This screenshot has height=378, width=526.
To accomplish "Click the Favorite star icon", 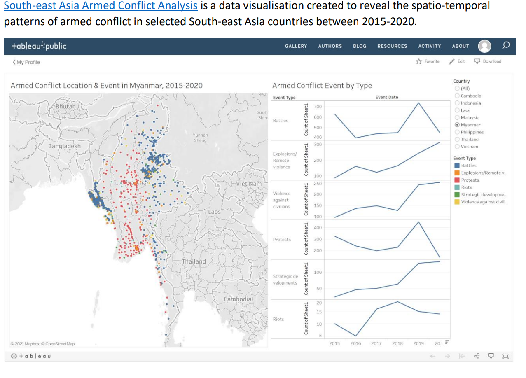I will [419, 61].
